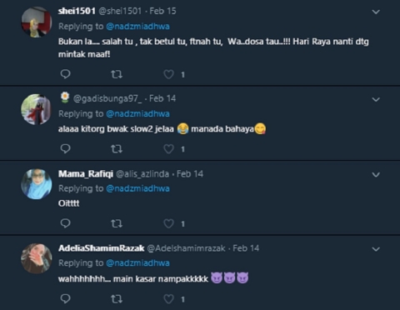The height and width of the screenshot is (310, 400).
Task: View shei1501's profile avatar
Action: 37,22
